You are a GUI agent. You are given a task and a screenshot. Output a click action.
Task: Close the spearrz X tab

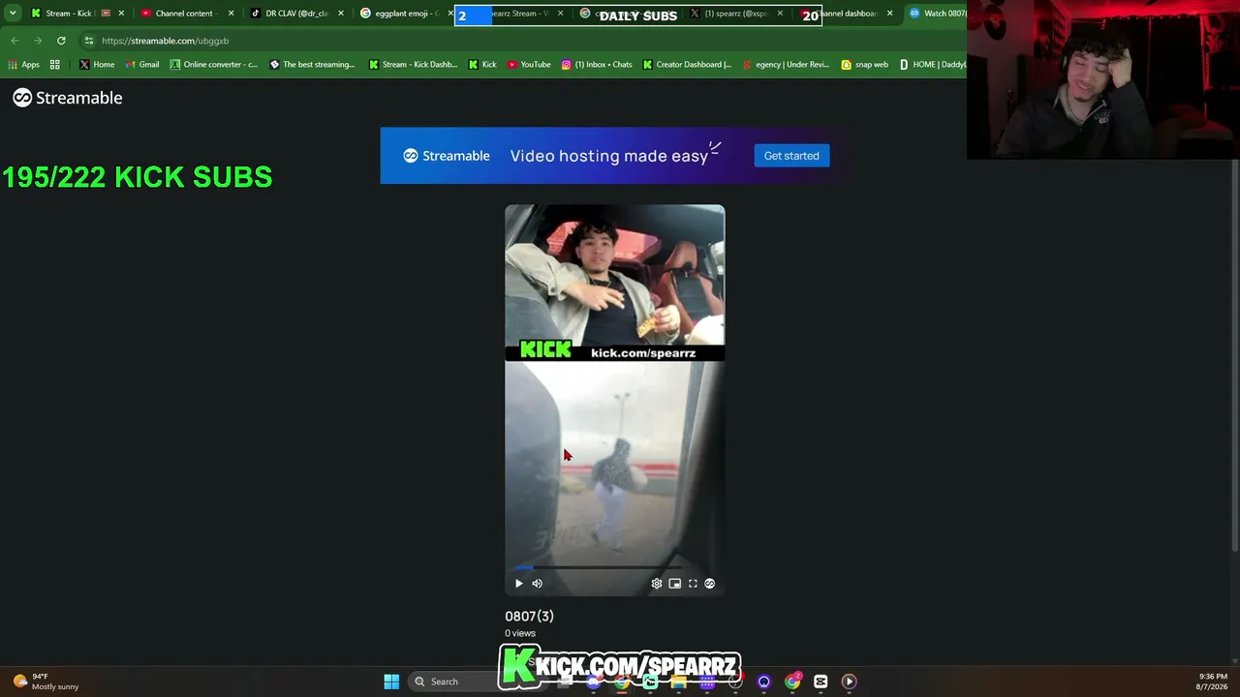point(780,14)
